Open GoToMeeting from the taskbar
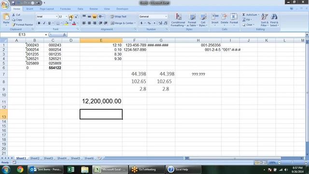The image size is (309, 174). point(146,170)
